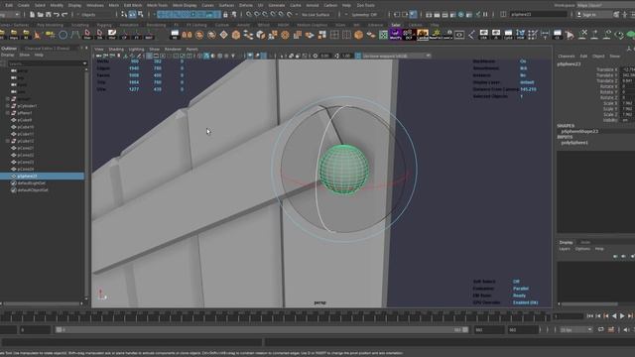This screenshot has height=357, width=635.
Task: Go to start of playback range
Action: (x=590, y=315)
